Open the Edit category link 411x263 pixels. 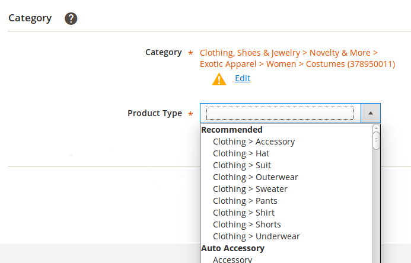click(x=243, y=78)
